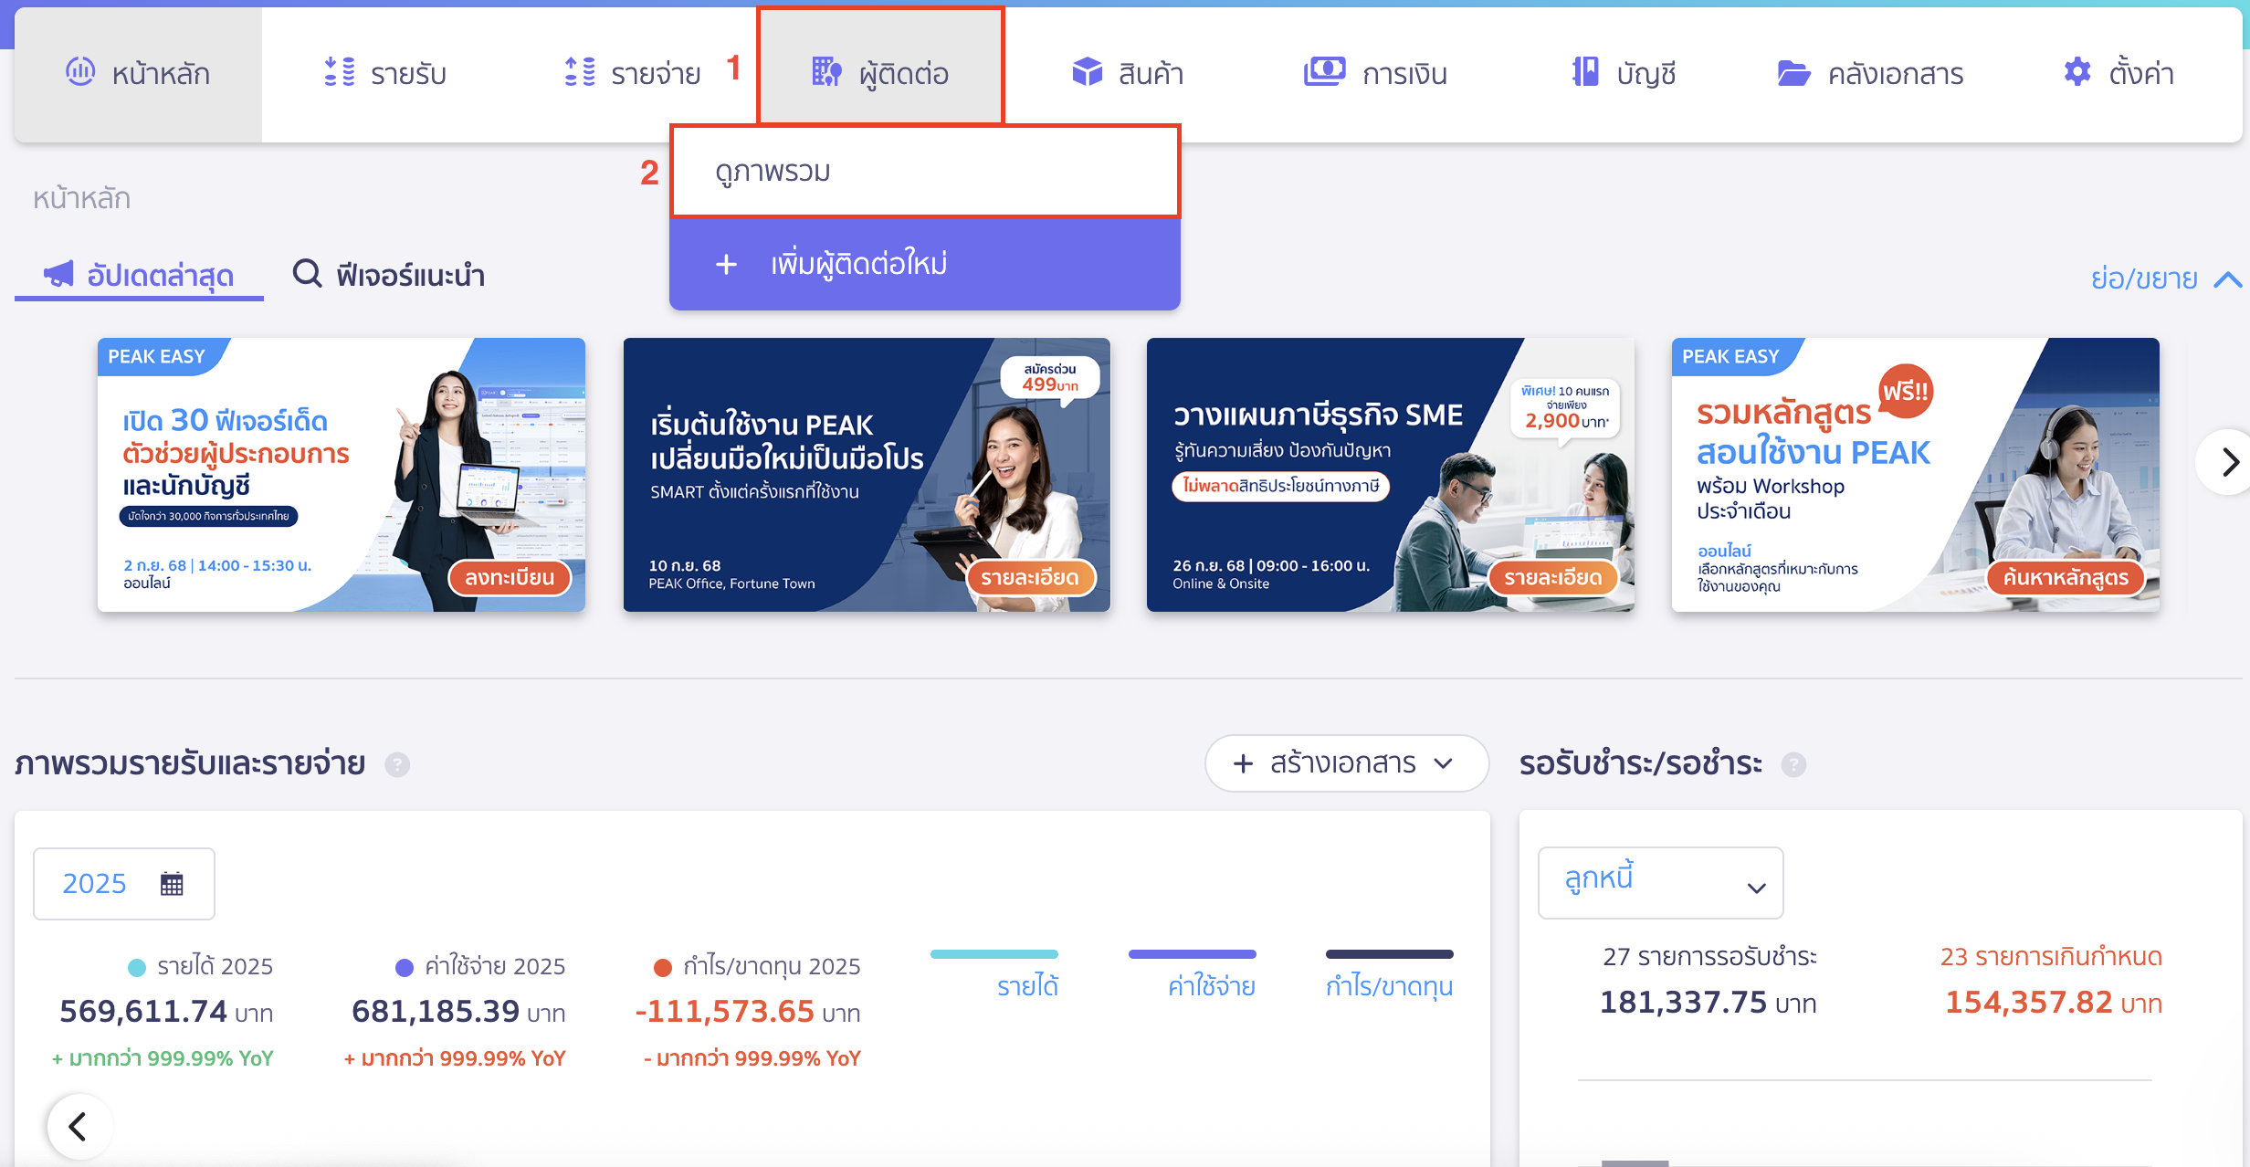
Task: Click the calendar icon in year field
Action: tap(172, 884)
